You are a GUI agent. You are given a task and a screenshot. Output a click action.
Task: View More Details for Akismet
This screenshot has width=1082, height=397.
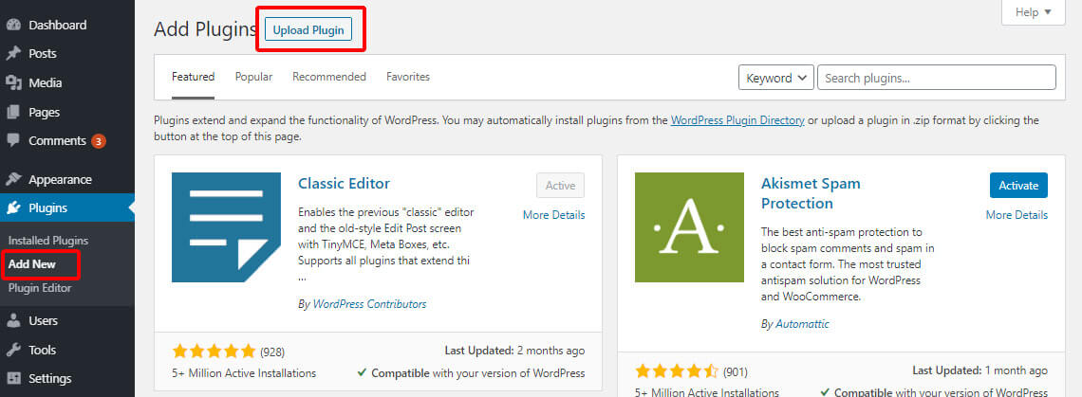click(x=1017, y=215)
